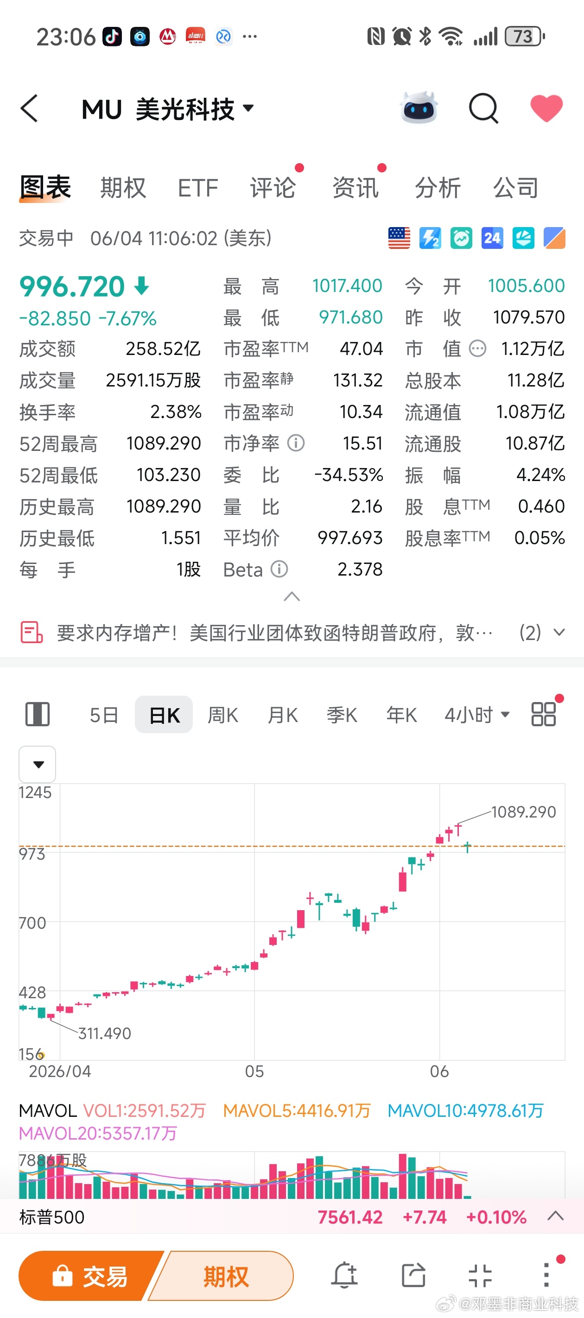584x1318 pixels.
Task: Open the news headline about 内存增产
Action: tap(274, 633)
